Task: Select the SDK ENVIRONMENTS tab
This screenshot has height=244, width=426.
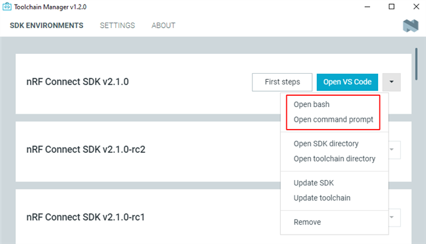Action: click(x=47, y=25)
